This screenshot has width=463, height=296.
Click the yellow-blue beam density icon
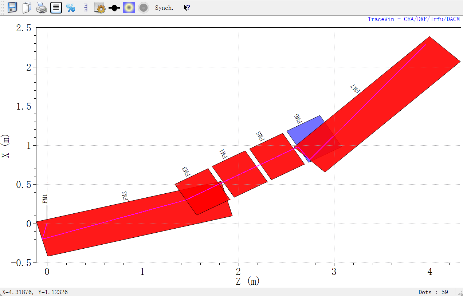coord(129,8)
